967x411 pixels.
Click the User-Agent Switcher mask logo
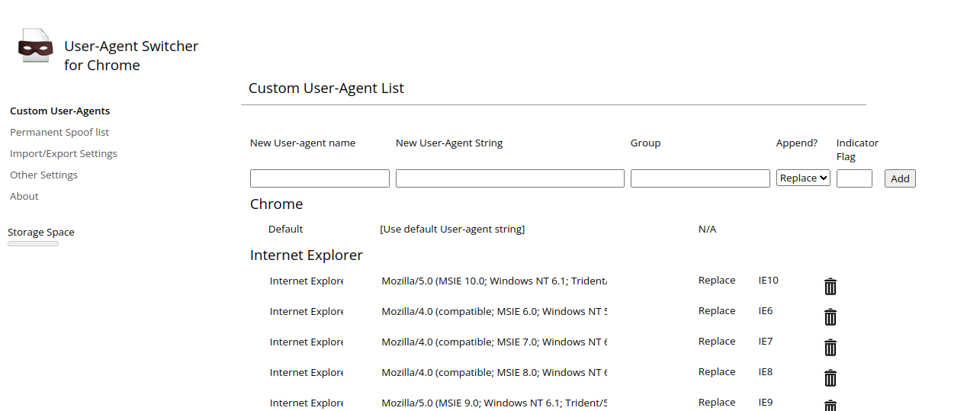(35, 47)
